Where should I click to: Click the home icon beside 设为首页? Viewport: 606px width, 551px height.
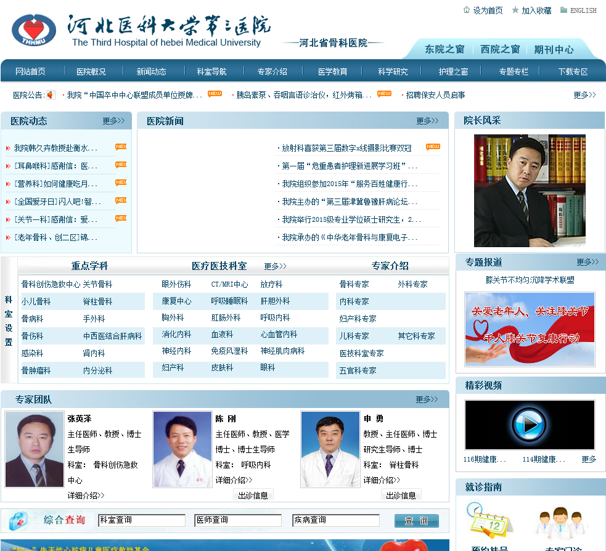click(x=467, y=10)
